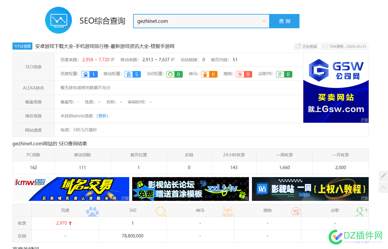Click the 谷歌 column g+ icon
This screenshot has width=388, height=249.
[362, 211]
